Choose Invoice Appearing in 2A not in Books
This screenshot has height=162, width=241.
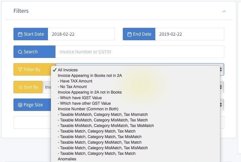point(90,92)
